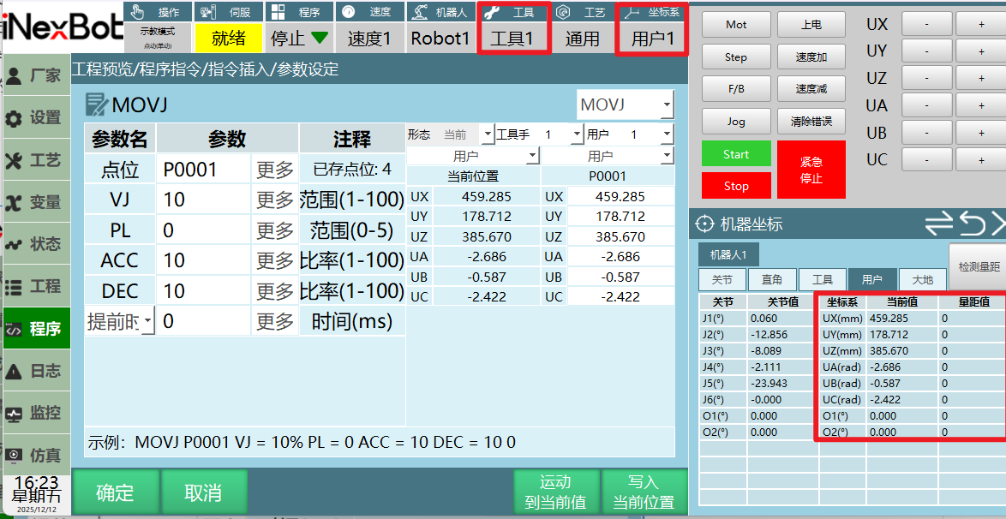Screen dimensions: 1006x519
Task: Open the 设置 settings gear item
Action: 37,118
